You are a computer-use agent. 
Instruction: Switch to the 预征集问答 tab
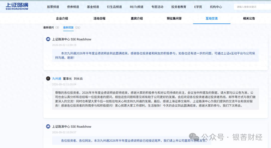[x=174, y=18]
